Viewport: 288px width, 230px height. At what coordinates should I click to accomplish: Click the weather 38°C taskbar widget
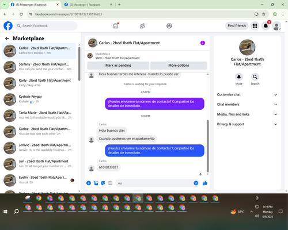[237, 212]
